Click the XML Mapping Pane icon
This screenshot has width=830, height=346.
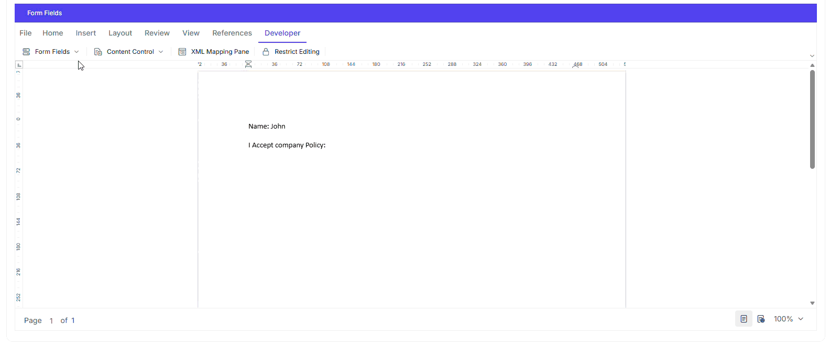[x=182, y=52]
